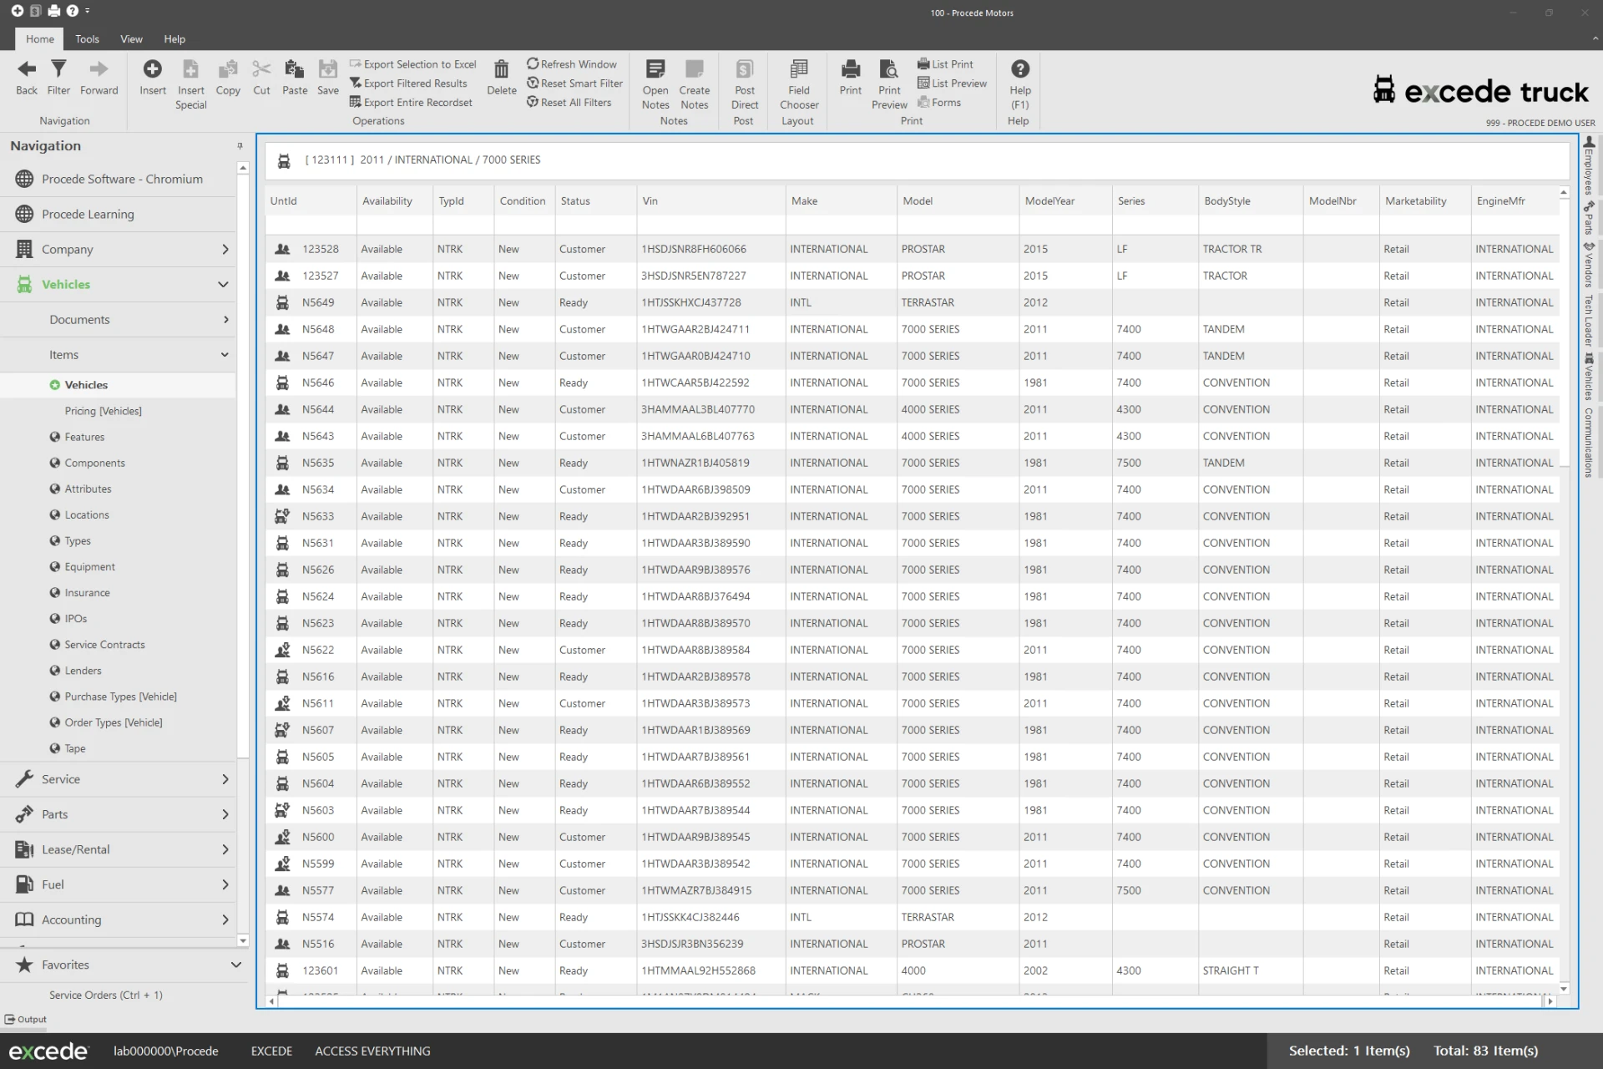Viewport: 1603px width, 1069px height.
Task: Select Pricing [Vehicles] in navigation
Action: point(104,411)
